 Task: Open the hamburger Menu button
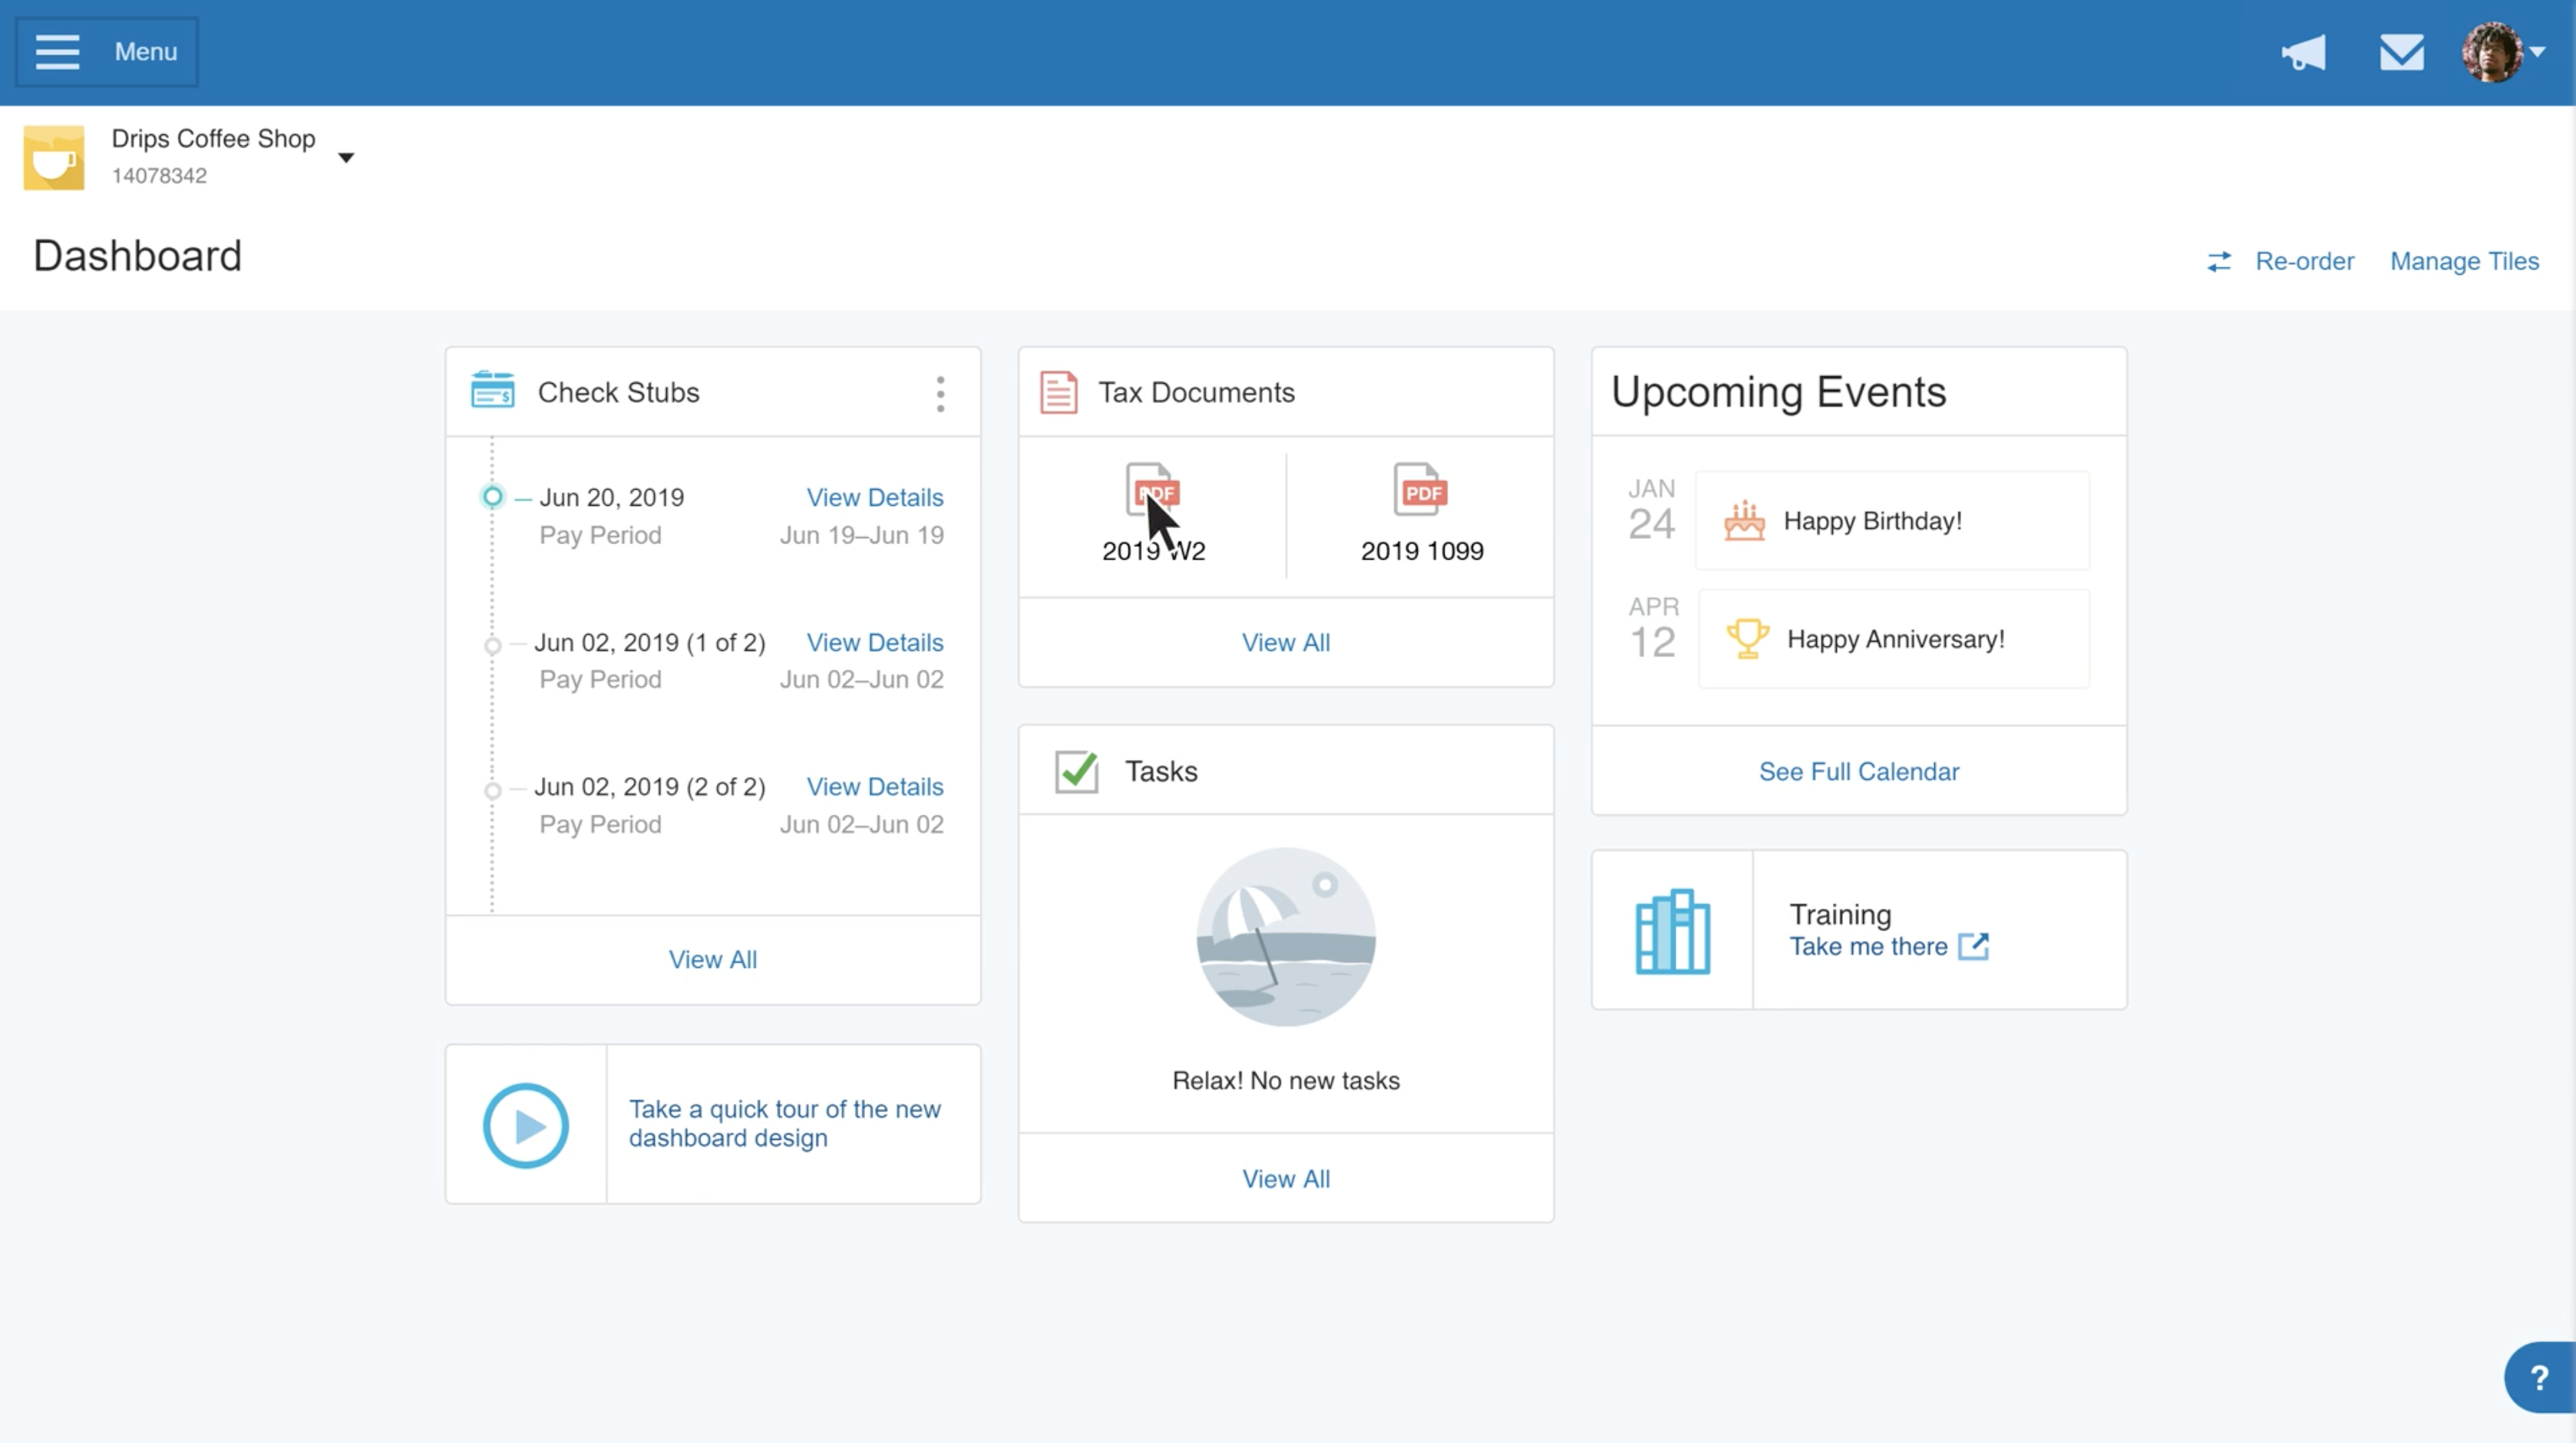click(106, 51)
